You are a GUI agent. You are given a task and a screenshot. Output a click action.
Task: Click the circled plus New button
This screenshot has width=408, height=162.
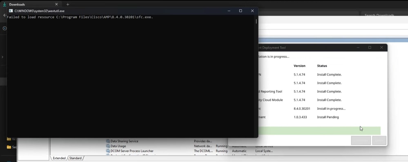coord(4,28)
